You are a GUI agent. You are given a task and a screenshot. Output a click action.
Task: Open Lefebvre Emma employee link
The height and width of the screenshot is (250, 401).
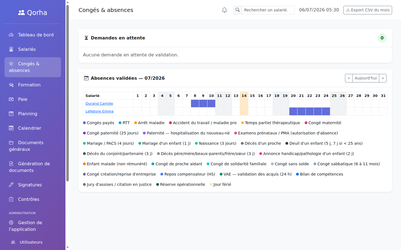point(99,111)
